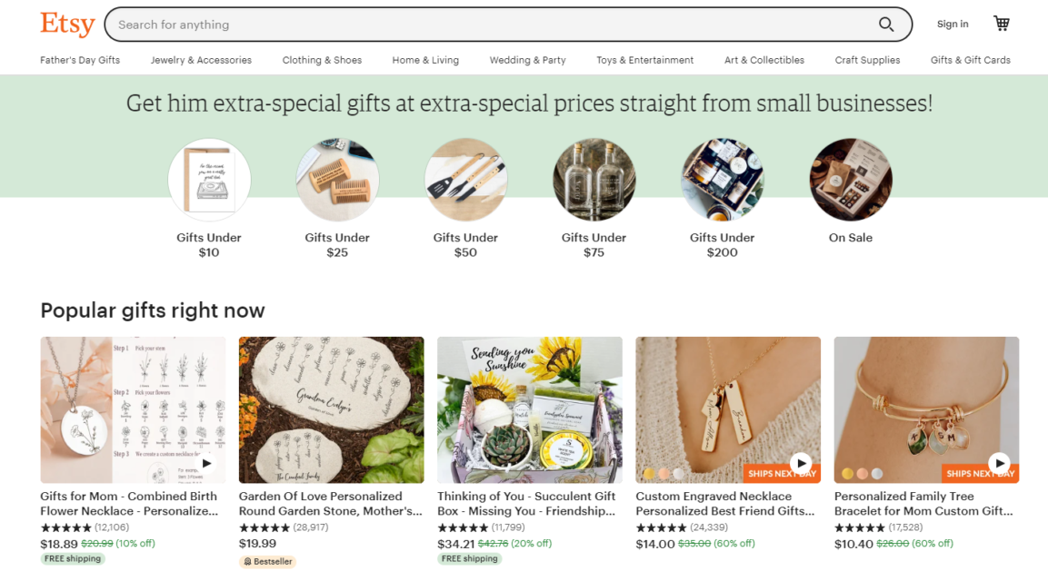Open the Gifts Under $200 category circle
This screenshot has height=571, width=1048.
[x=722, y=179]
